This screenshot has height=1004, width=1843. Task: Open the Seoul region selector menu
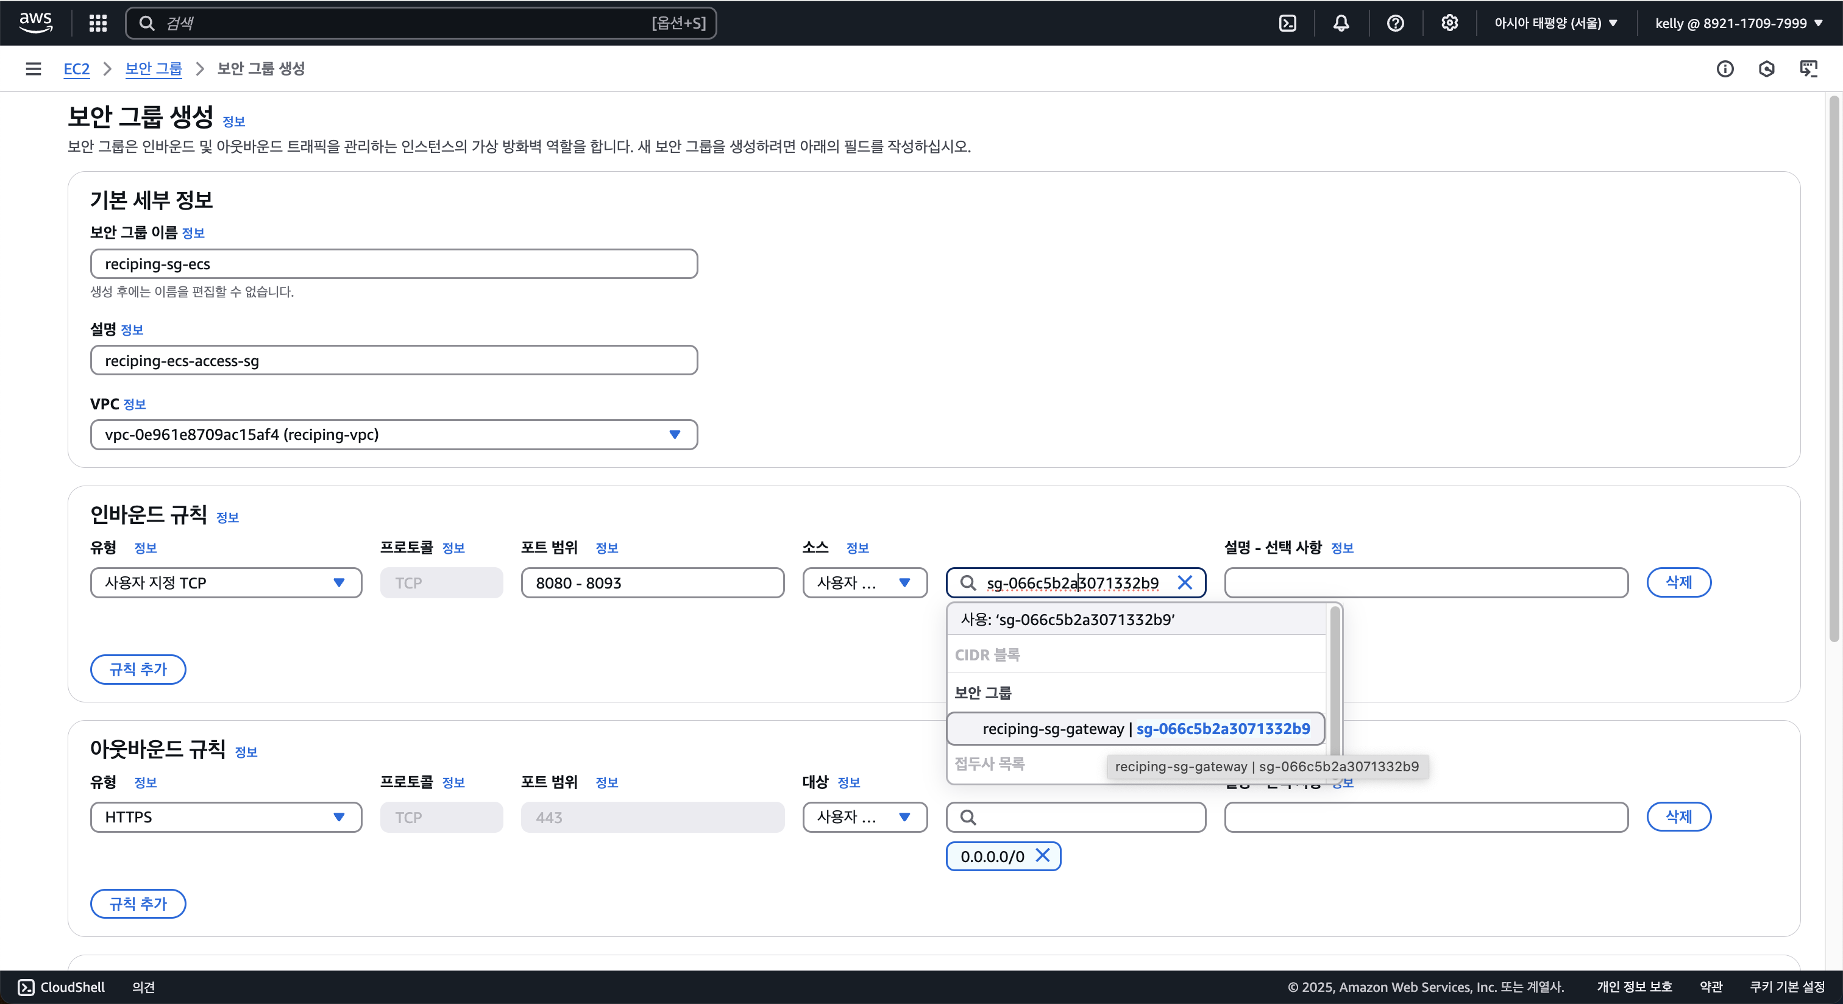click(1555, 23)
